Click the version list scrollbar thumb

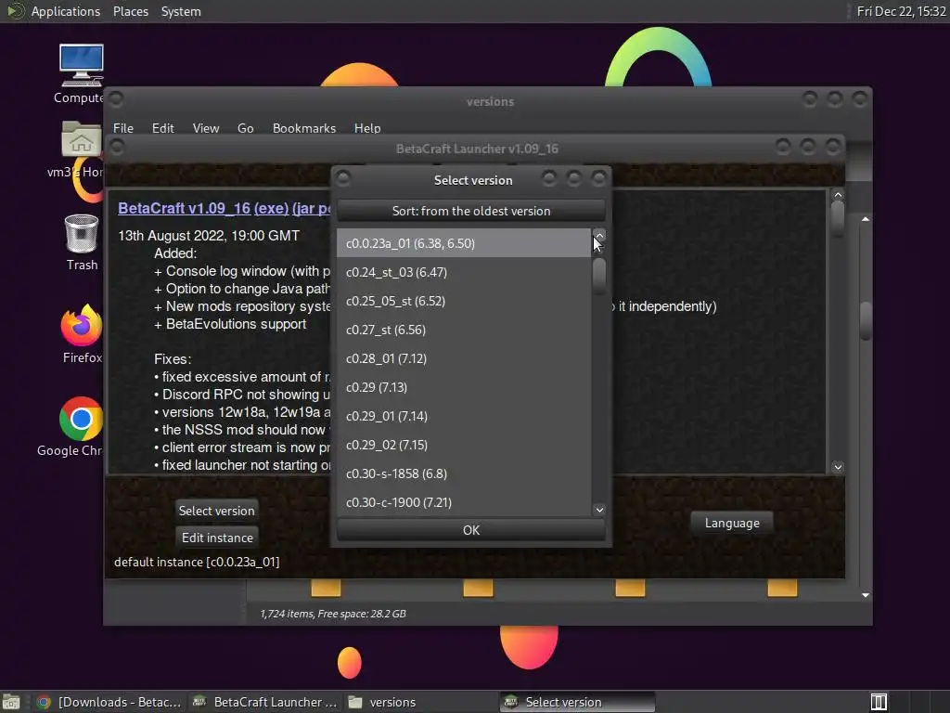click(x=599, y=276)
